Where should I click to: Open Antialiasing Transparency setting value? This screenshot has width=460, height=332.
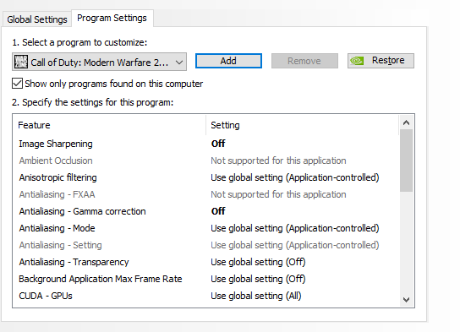click(258, 262)
